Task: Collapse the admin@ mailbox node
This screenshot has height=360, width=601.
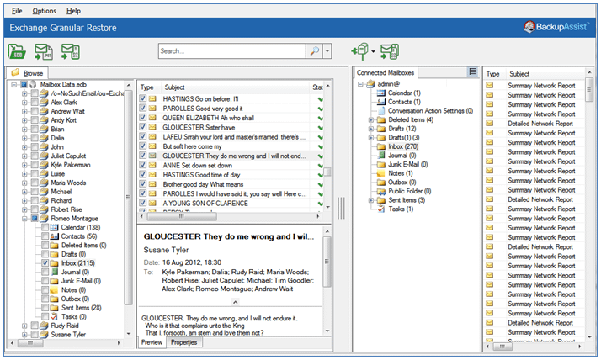Action: [x=360, y=84]
